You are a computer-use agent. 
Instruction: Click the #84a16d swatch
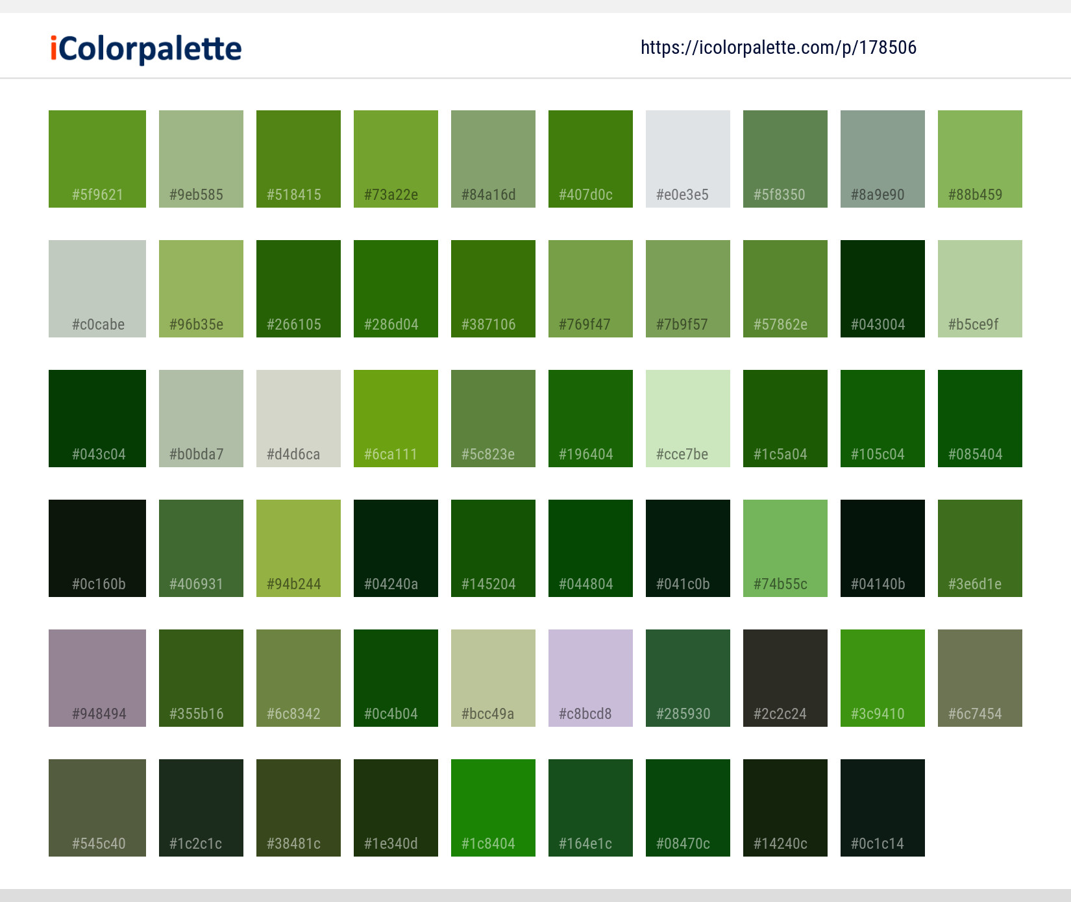point(493,159)
